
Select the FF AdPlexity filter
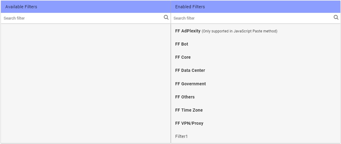click(188, 31)
